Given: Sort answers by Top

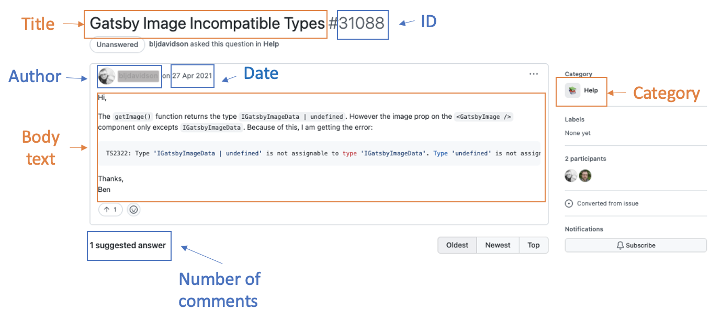Looking at the screenshot, I should coord(533,245).
